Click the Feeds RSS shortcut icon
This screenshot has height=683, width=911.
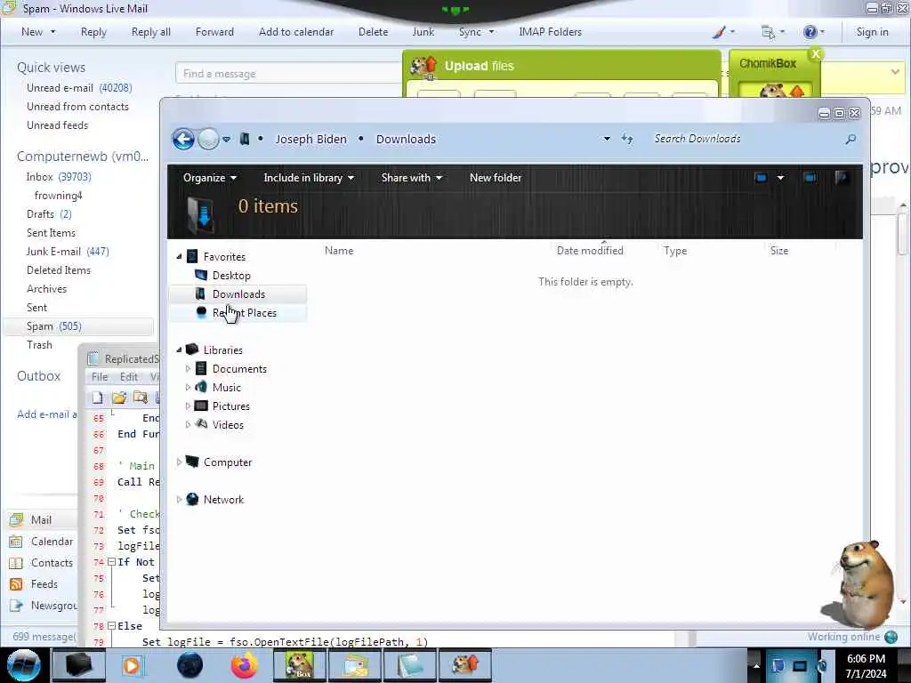click(x=16, y=584)
